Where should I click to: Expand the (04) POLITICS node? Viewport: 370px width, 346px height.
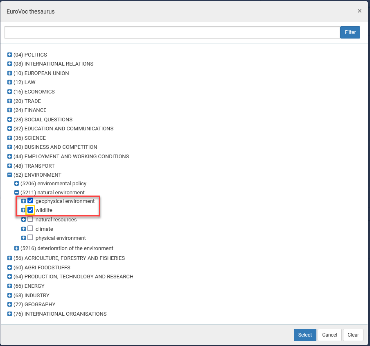click(x=9, y=55)
